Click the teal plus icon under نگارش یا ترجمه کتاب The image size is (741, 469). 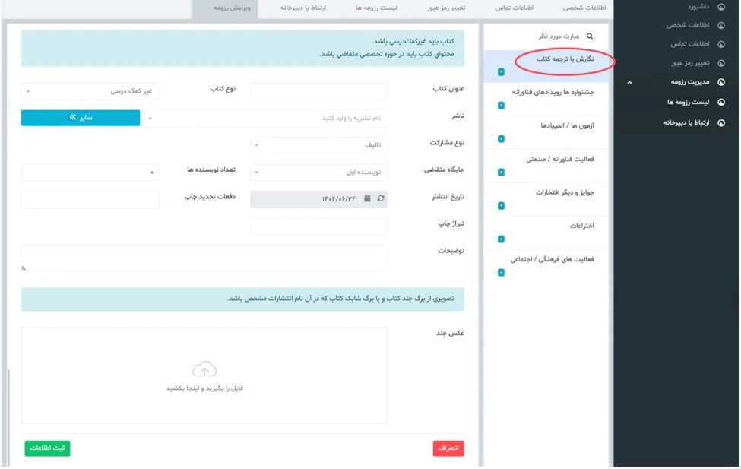click(501, 73)
